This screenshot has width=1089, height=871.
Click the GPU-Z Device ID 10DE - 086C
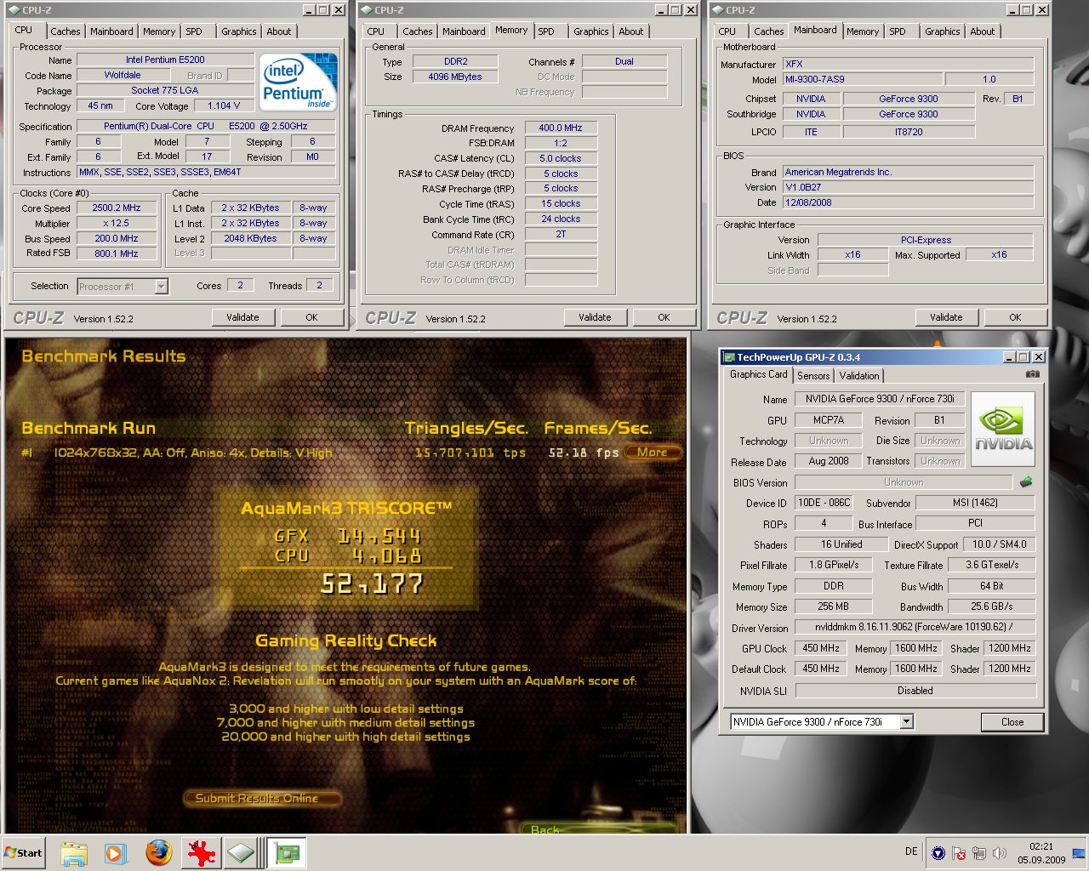point(824,503)
